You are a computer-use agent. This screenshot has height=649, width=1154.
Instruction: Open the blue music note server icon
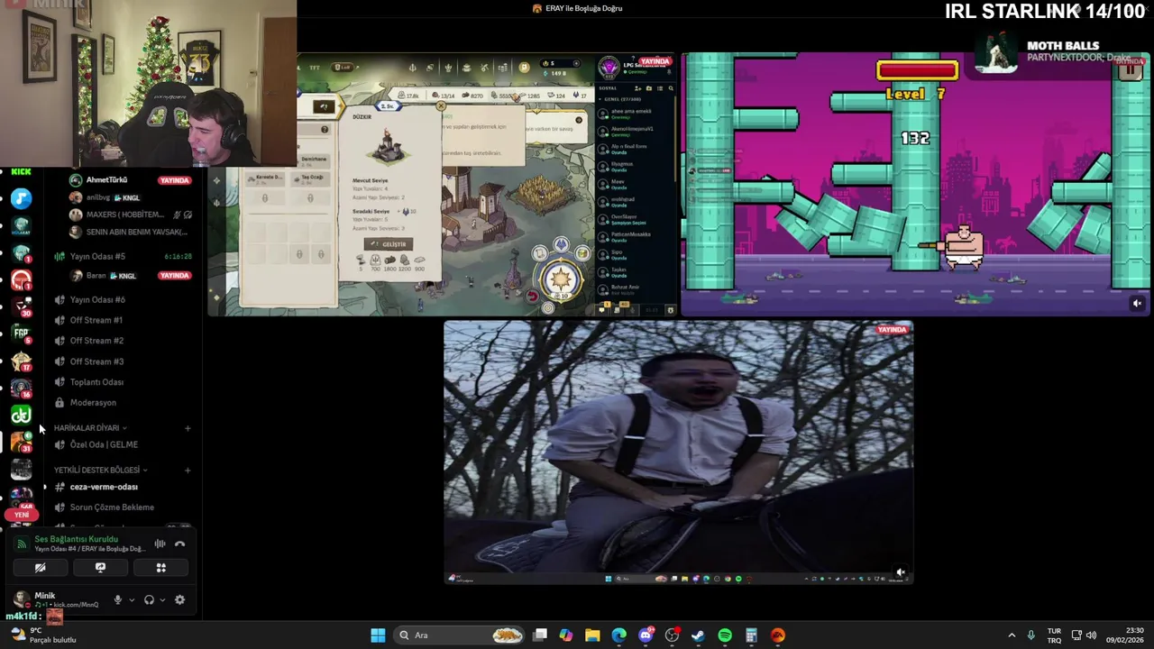click(x=21, y=198)
